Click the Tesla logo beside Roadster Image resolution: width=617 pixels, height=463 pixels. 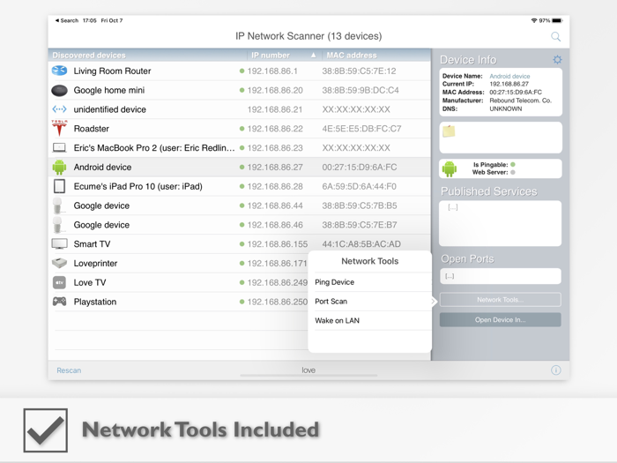pos(59,129)
